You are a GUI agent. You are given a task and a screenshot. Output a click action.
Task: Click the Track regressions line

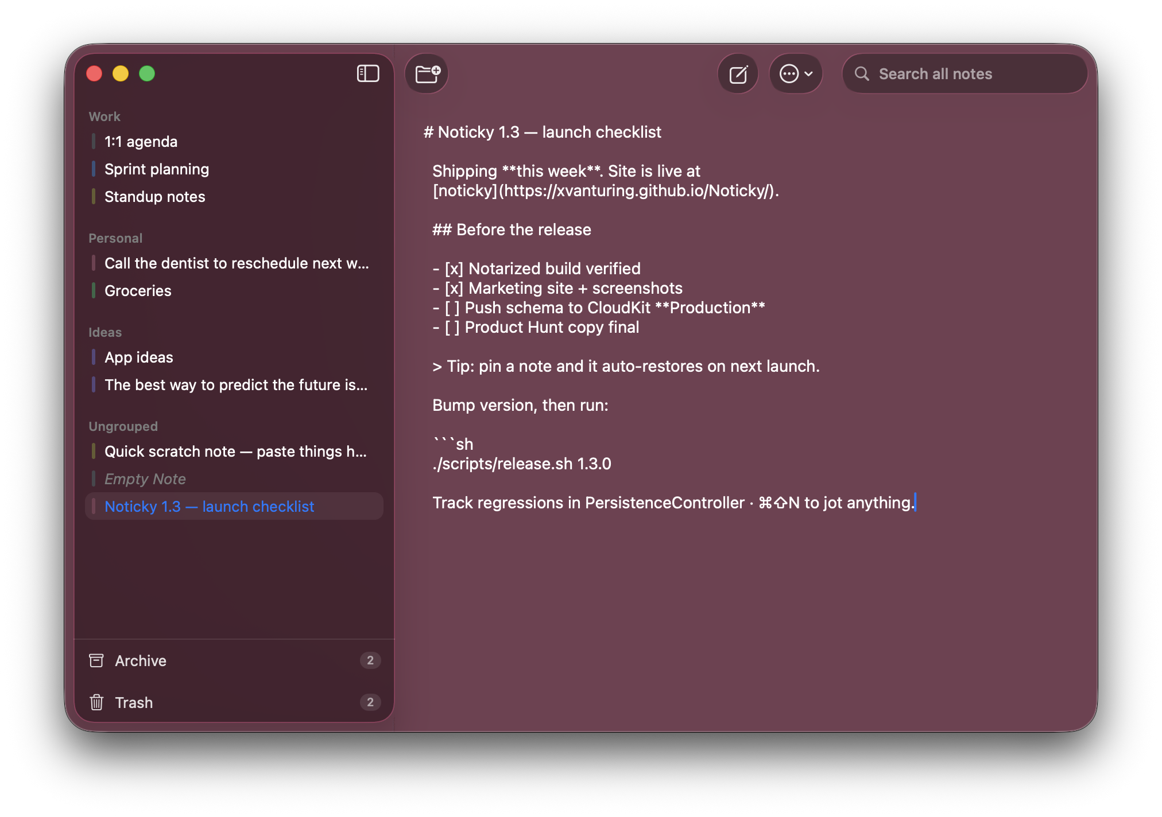(673, 503)
